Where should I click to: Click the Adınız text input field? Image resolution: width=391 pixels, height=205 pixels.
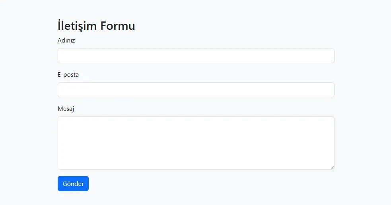coord(196,56)
